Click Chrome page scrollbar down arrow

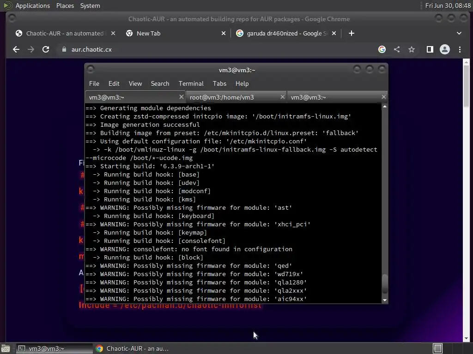click(x=467, y=338)
